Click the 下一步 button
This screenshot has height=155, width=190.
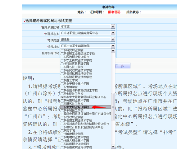(x=122, y=66)
